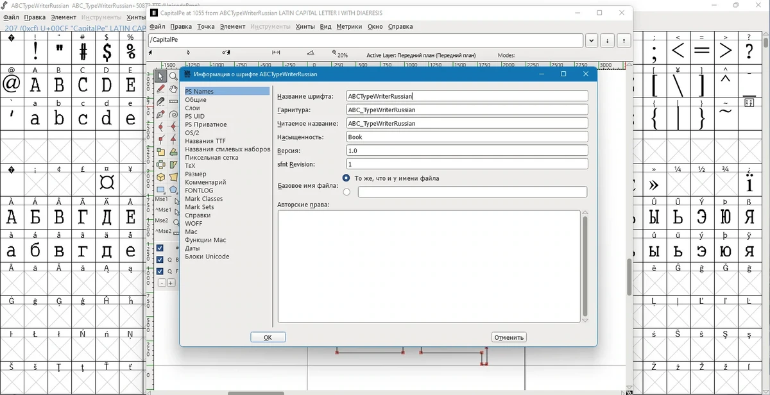This screenshot has width=770, height=395.
Task: Open the /CapitalPe word list dropdown
Action: pos(592,40)
